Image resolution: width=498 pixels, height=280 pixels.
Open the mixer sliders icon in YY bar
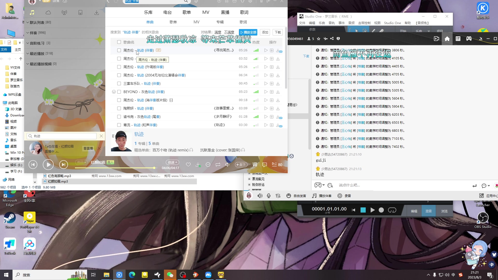(278, 196)
